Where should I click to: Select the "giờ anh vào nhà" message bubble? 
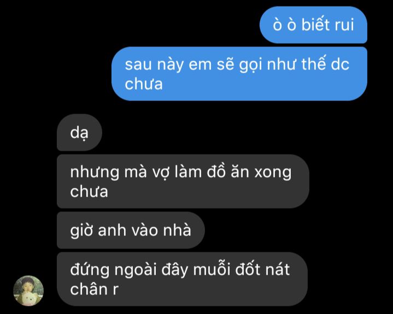click(131, 230)
